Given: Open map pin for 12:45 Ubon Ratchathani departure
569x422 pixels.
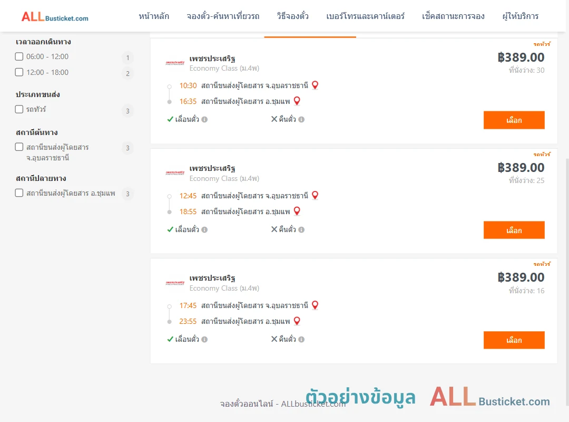Looking at the screenshot, I should (315, 195).
